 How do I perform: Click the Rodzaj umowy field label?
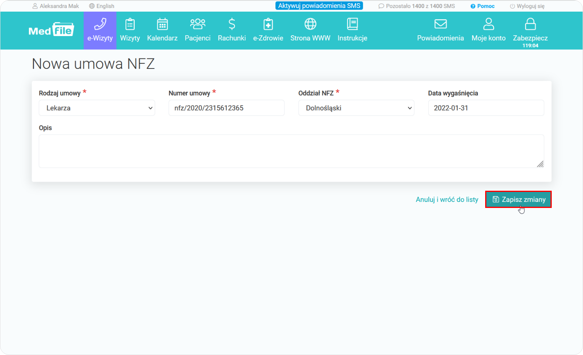tap(60, 93)
